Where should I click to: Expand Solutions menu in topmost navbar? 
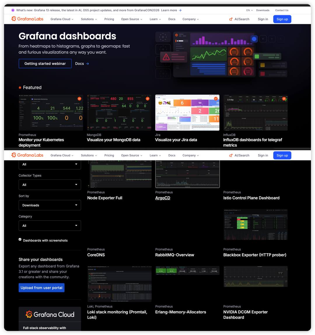tap(89, 19)
